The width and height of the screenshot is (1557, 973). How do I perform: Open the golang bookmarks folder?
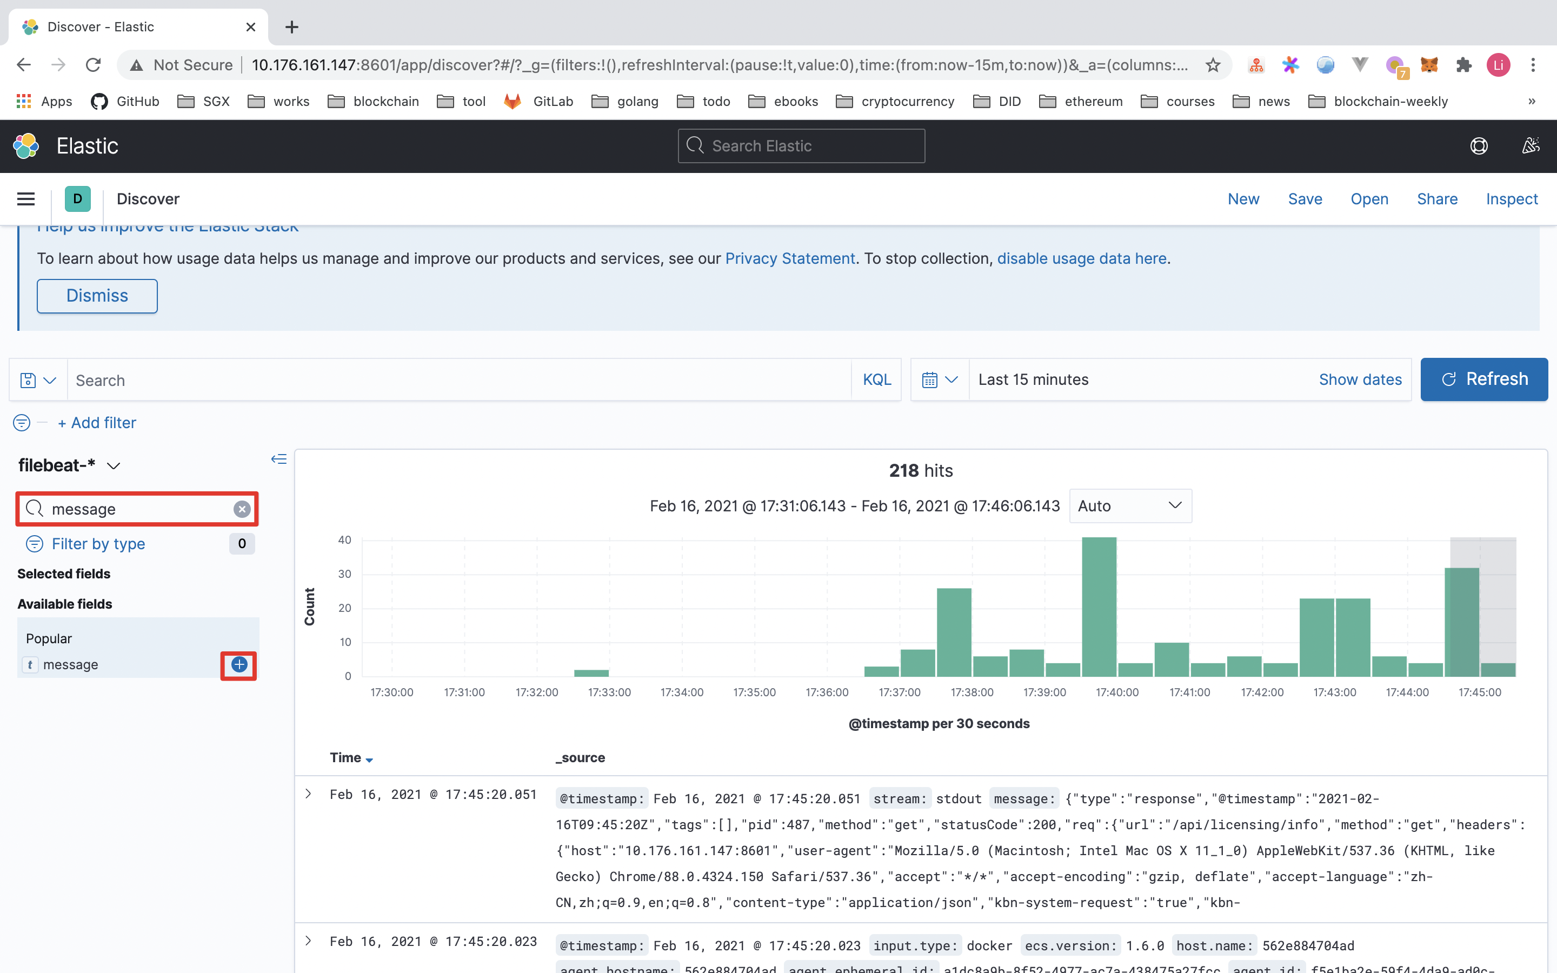tap(625, 101)
